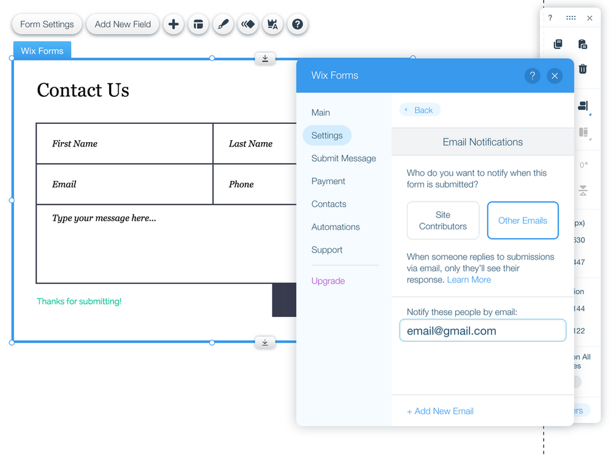Open the Automations section in Wix Forms
This screenshot has height=456, width=613.
click(x=335, y=227)
